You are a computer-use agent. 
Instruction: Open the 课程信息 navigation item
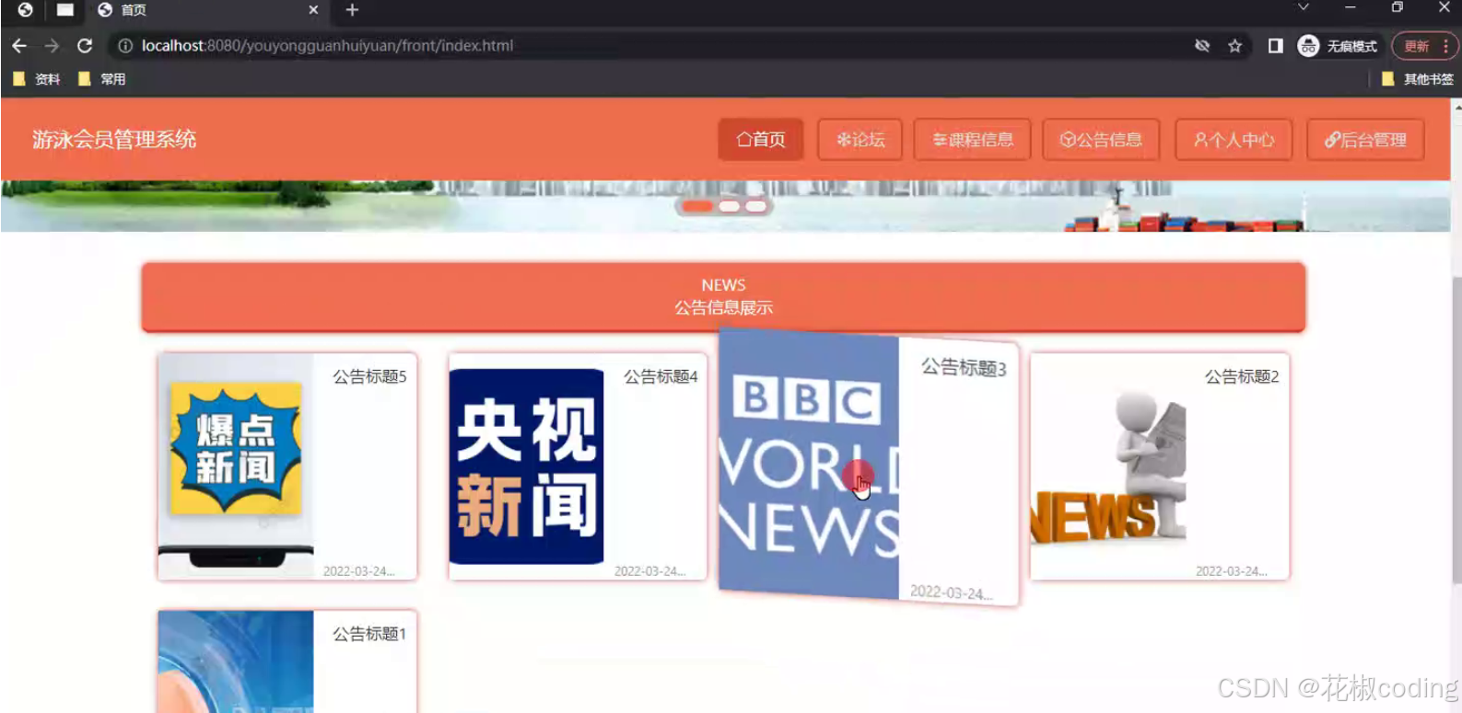[973, 140]
